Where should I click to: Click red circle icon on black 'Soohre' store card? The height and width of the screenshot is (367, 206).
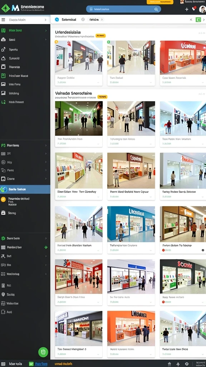(163, 302)
